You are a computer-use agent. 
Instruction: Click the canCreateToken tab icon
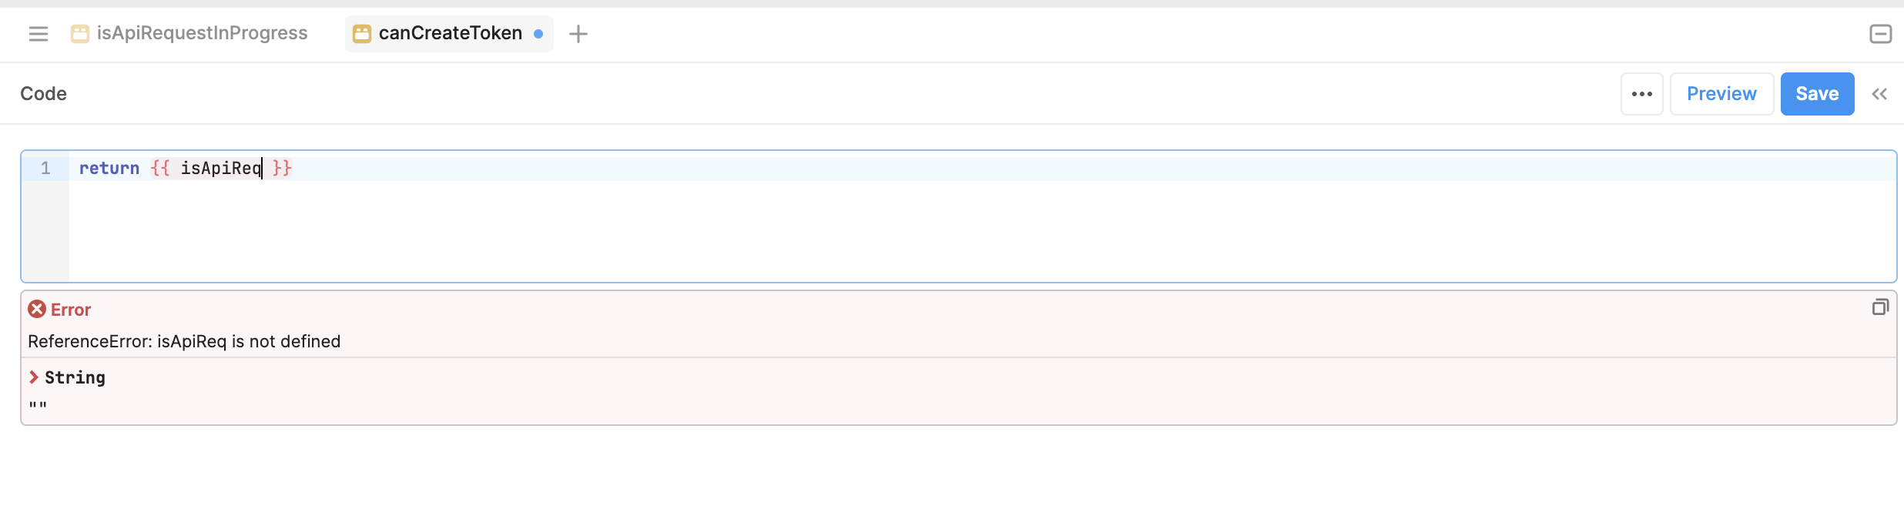(x=362, y=34)
